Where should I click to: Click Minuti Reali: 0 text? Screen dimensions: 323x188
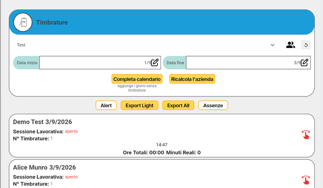click(x=183, y=153)
